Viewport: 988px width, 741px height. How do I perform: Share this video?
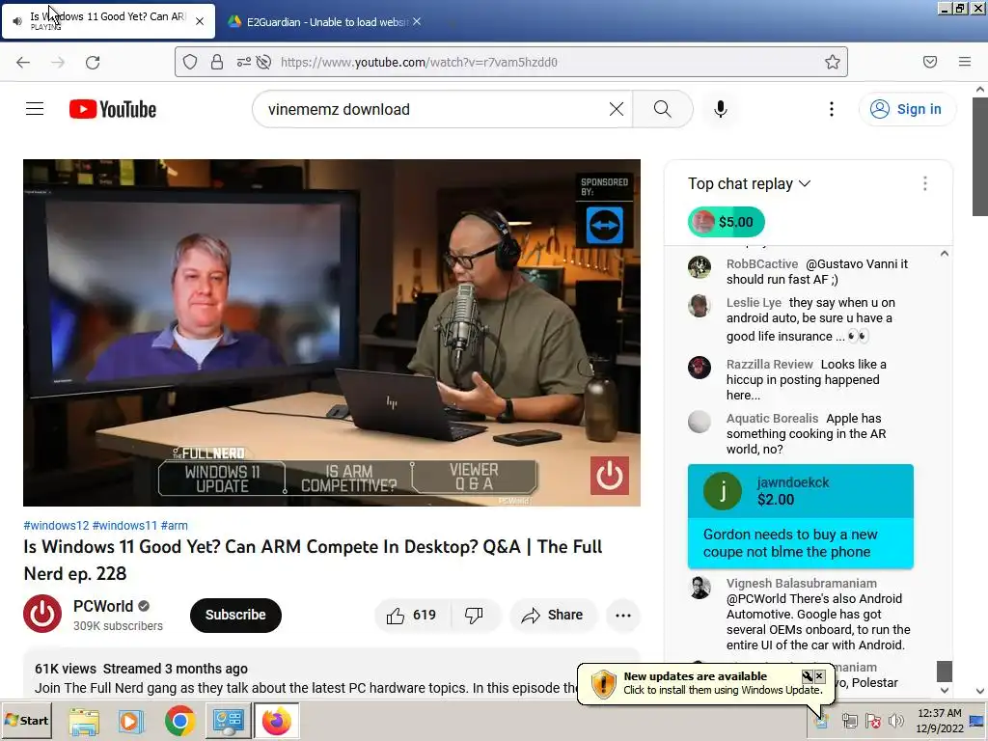552,615
